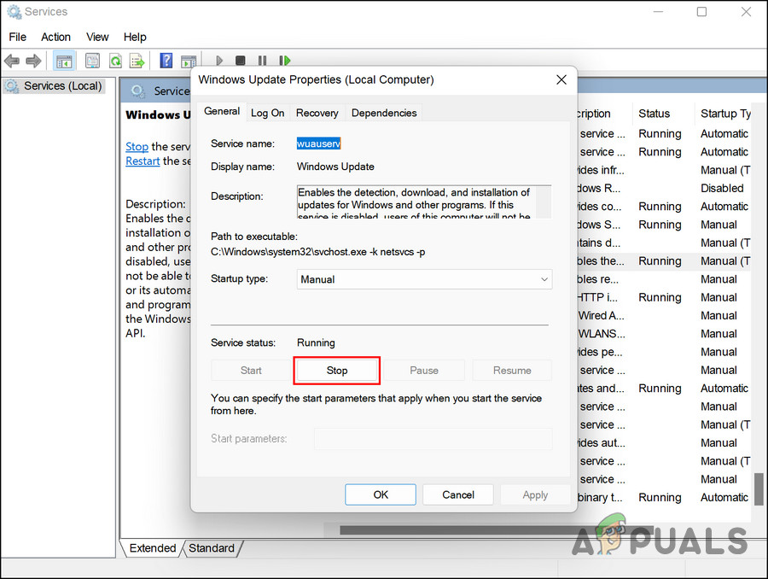Click the services list vertical scrollbar
Viewport: 768px width, 579px height.
click(x=759, y=489)
